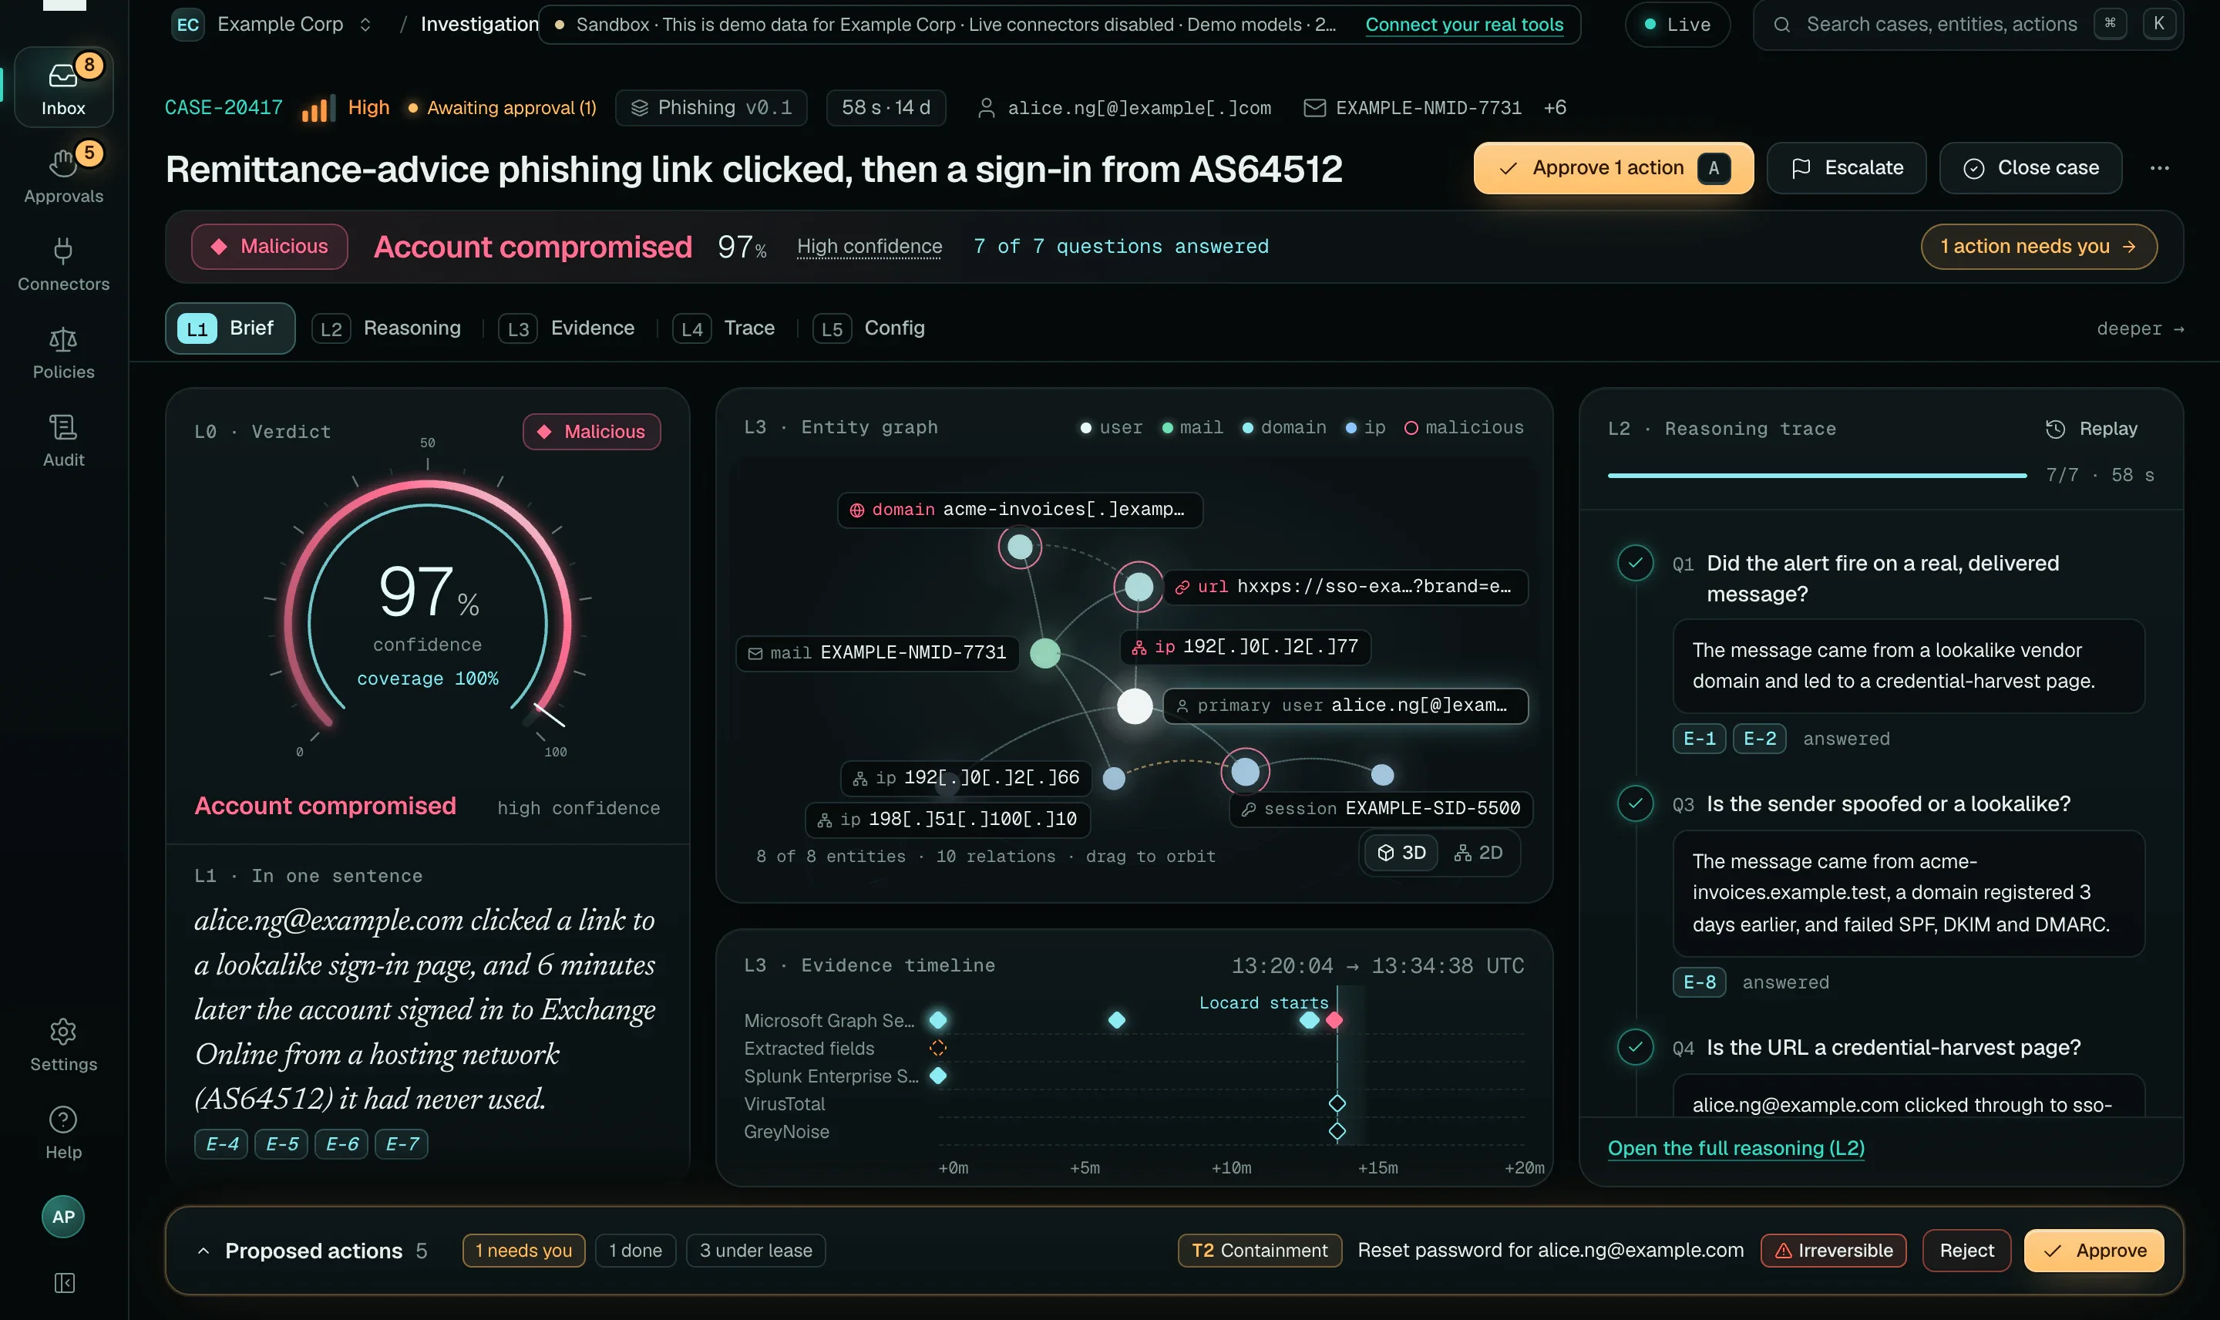Viewport: 2220px width, 1320px height.
Task: Filter by 1 needs you chip
Action: coord(523,1251)
